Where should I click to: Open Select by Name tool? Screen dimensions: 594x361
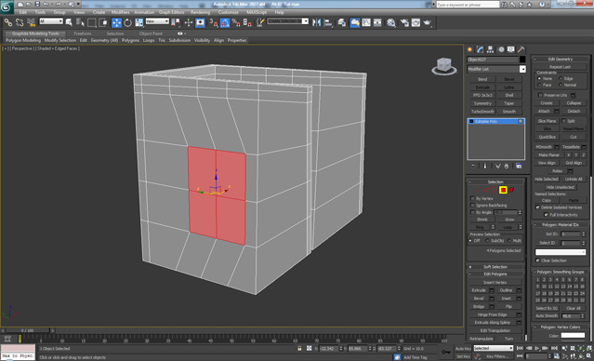(80, 22)
